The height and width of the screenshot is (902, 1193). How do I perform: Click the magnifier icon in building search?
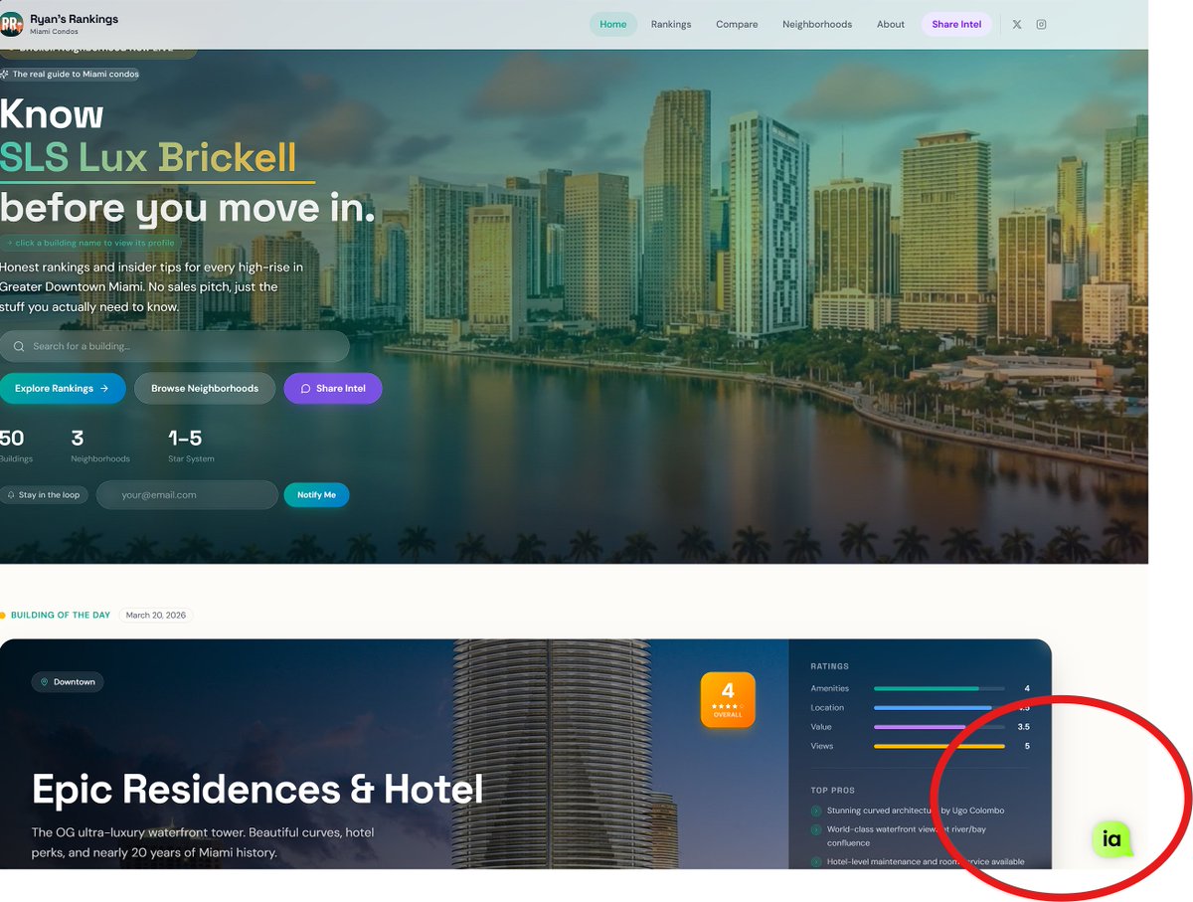pos(19,346)
